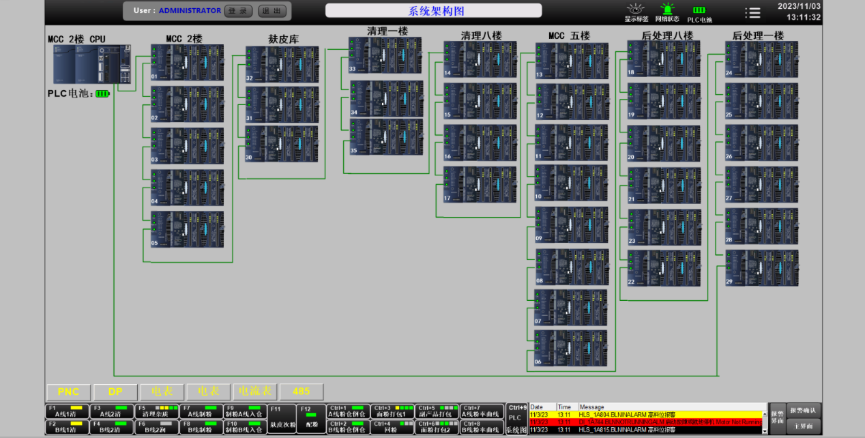The image size is (865, 438).
Task: Open Ctrl+1 A线粉仓倒仓 screen
Action: [348, 411]
